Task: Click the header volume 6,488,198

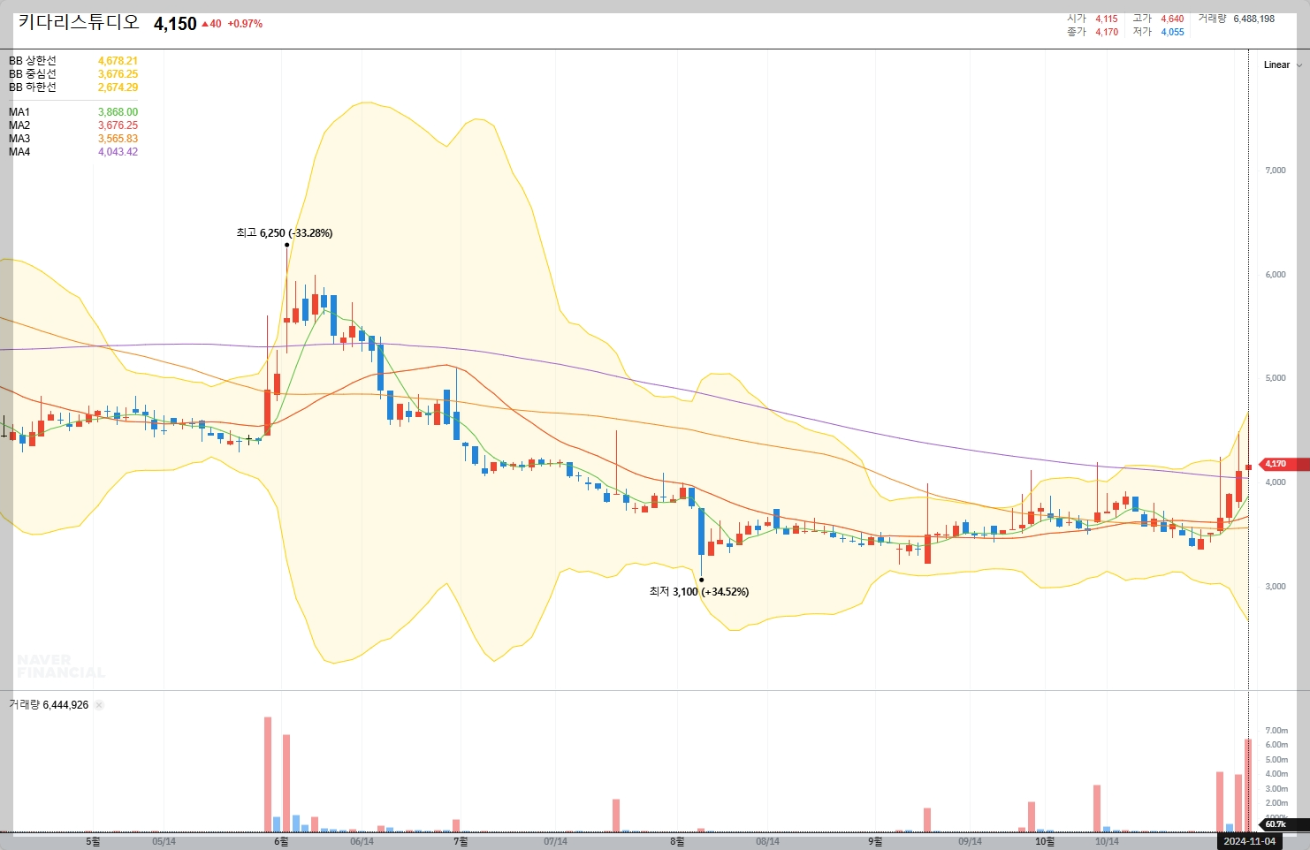Action: tap(1253, 19)
